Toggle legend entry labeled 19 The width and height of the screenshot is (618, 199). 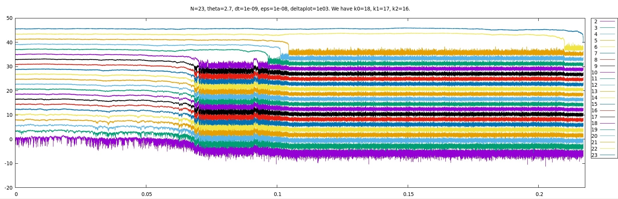[594, 130]
